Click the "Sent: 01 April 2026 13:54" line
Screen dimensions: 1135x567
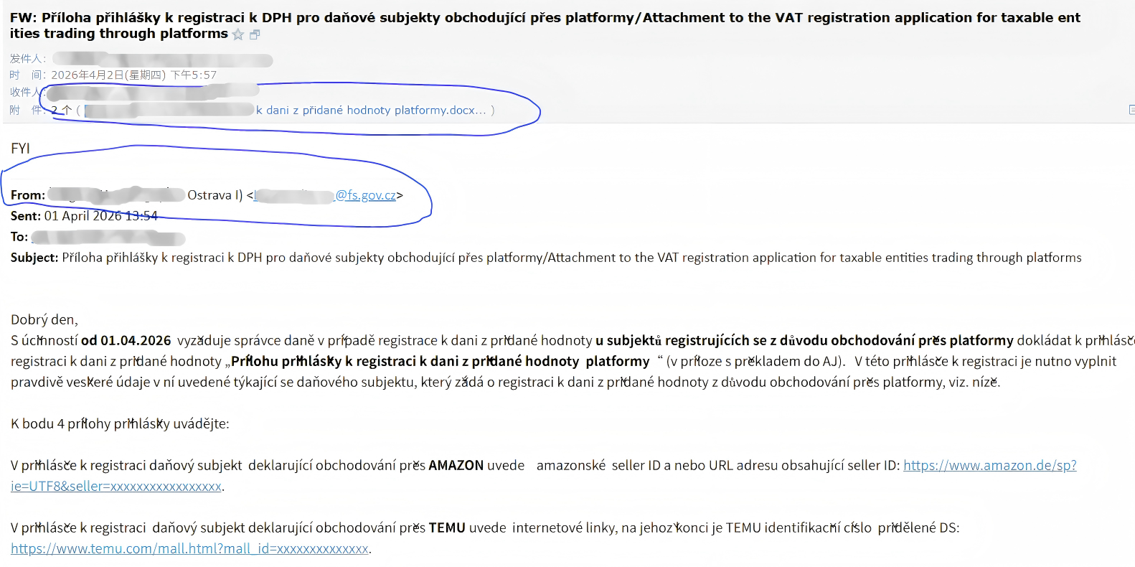click(x=84, y=216)
